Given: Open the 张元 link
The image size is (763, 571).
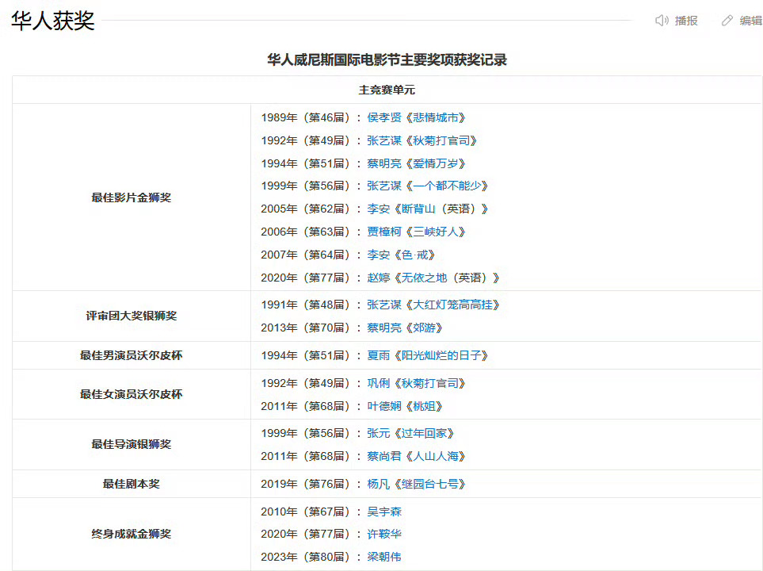Looking at the screenshot, I should (378, 433).
